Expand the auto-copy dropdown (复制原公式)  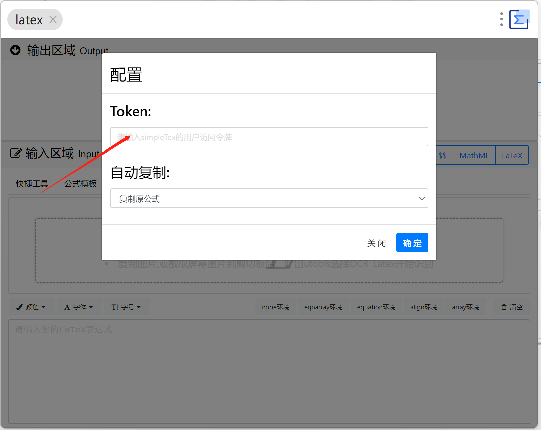(x=269, y=198)
